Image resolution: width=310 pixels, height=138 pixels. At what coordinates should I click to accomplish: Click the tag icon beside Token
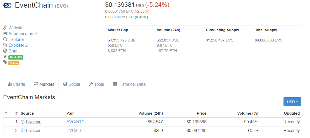5,62
